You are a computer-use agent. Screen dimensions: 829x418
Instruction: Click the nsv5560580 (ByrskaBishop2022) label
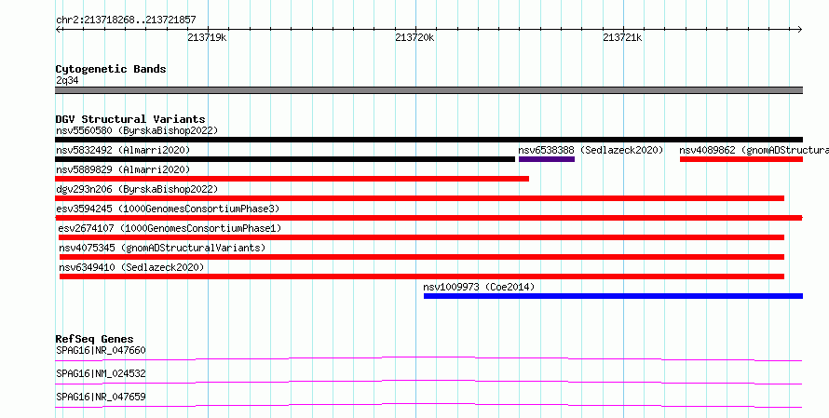(x=137, y=130)
